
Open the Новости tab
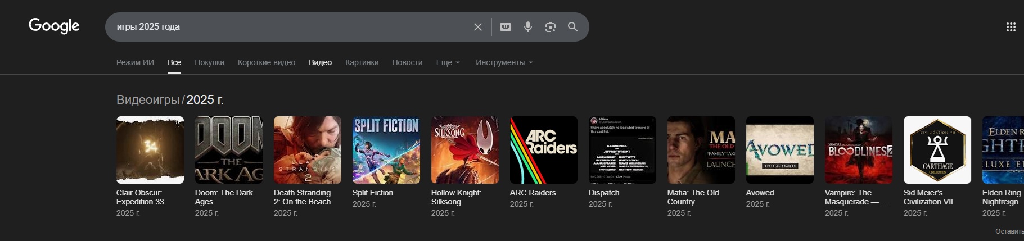407,62
